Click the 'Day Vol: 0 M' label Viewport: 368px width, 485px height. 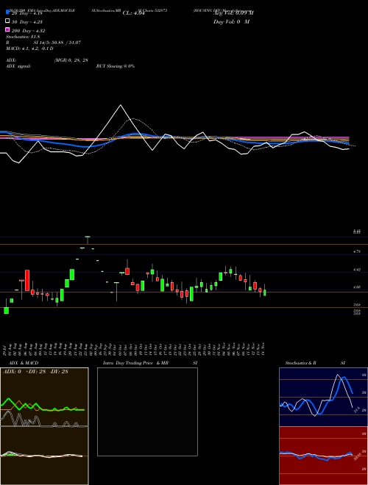pos(231,22)
